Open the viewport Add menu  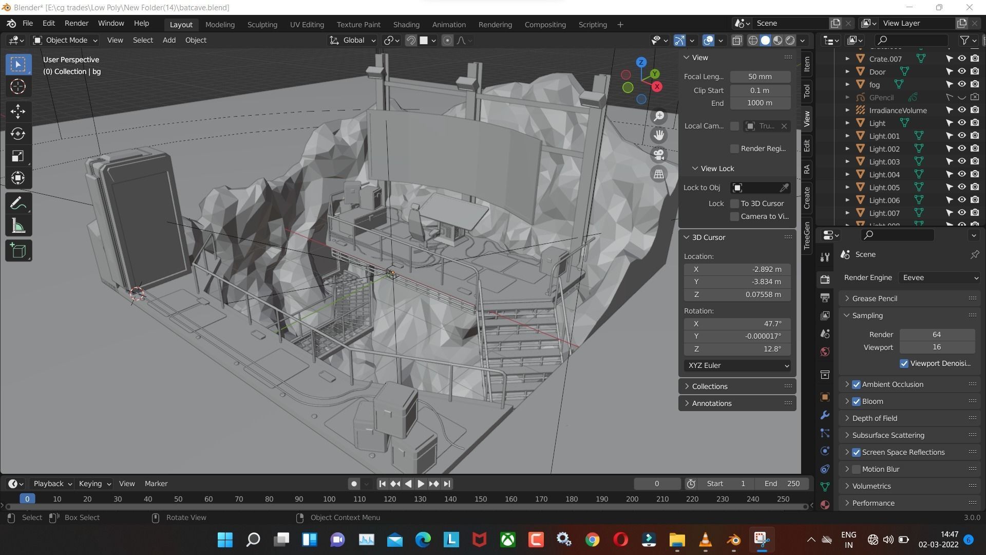(x=169, y=41)
